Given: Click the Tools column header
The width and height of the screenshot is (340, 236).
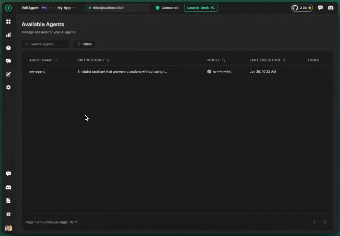Looking at the screenshot, I should tap(313, 60).
